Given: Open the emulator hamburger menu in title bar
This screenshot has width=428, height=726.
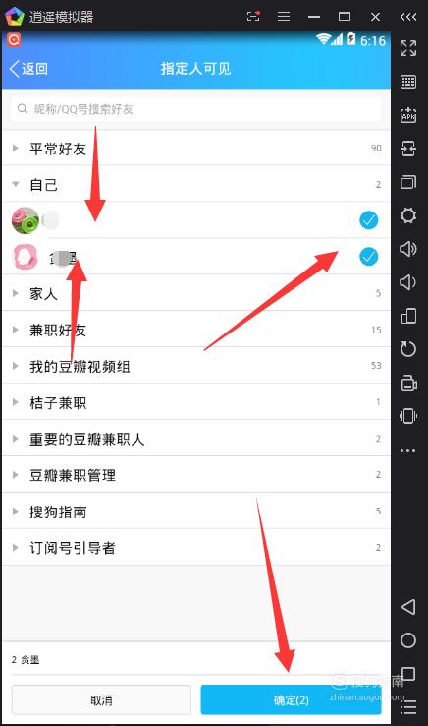Looking at the screenshot, I should click(284, 17).
